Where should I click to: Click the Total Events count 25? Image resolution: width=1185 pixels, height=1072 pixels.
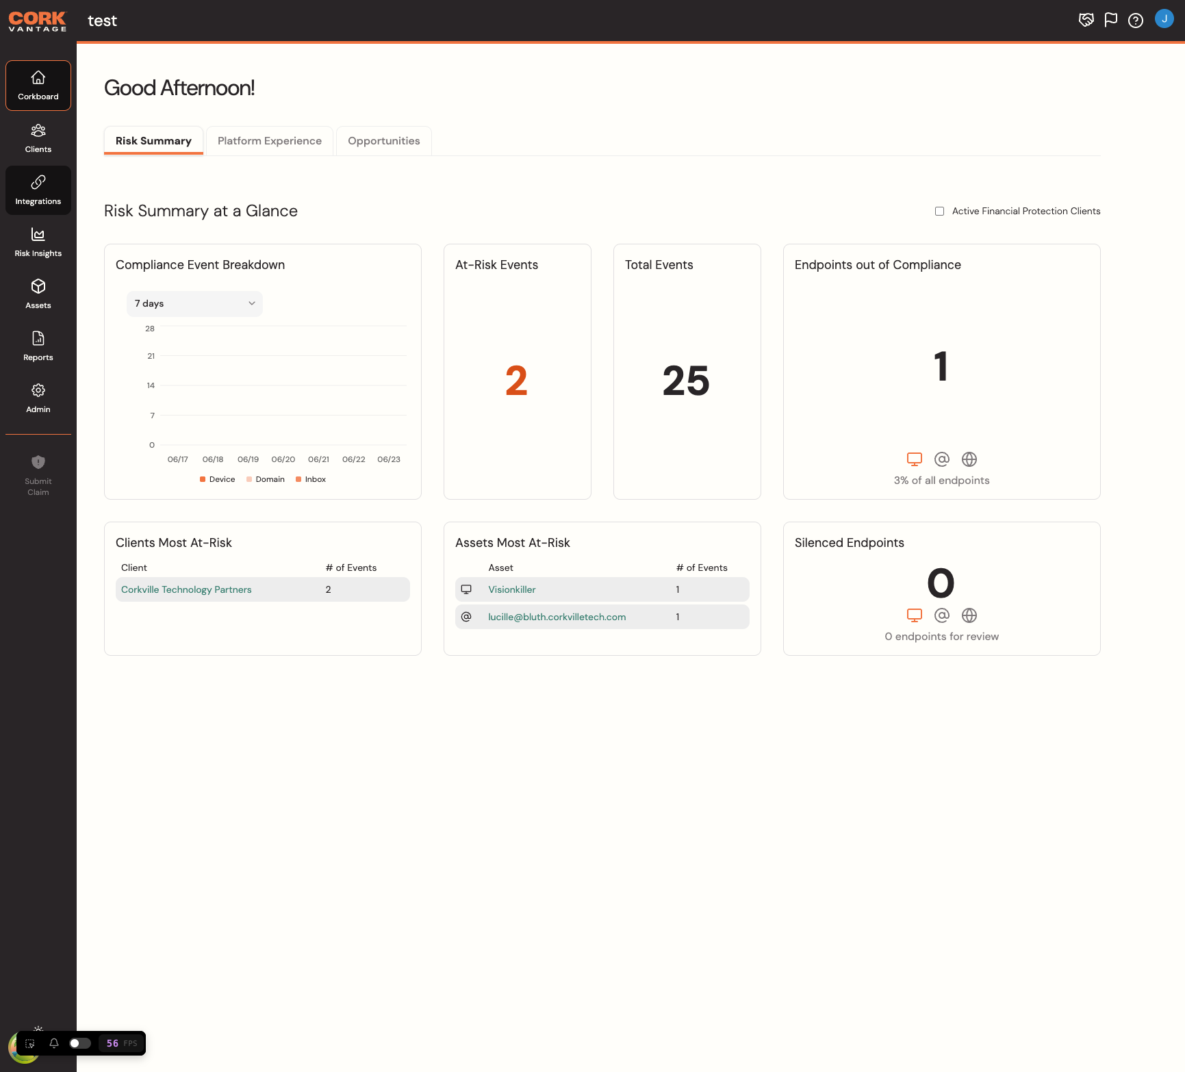pos(687,381)
